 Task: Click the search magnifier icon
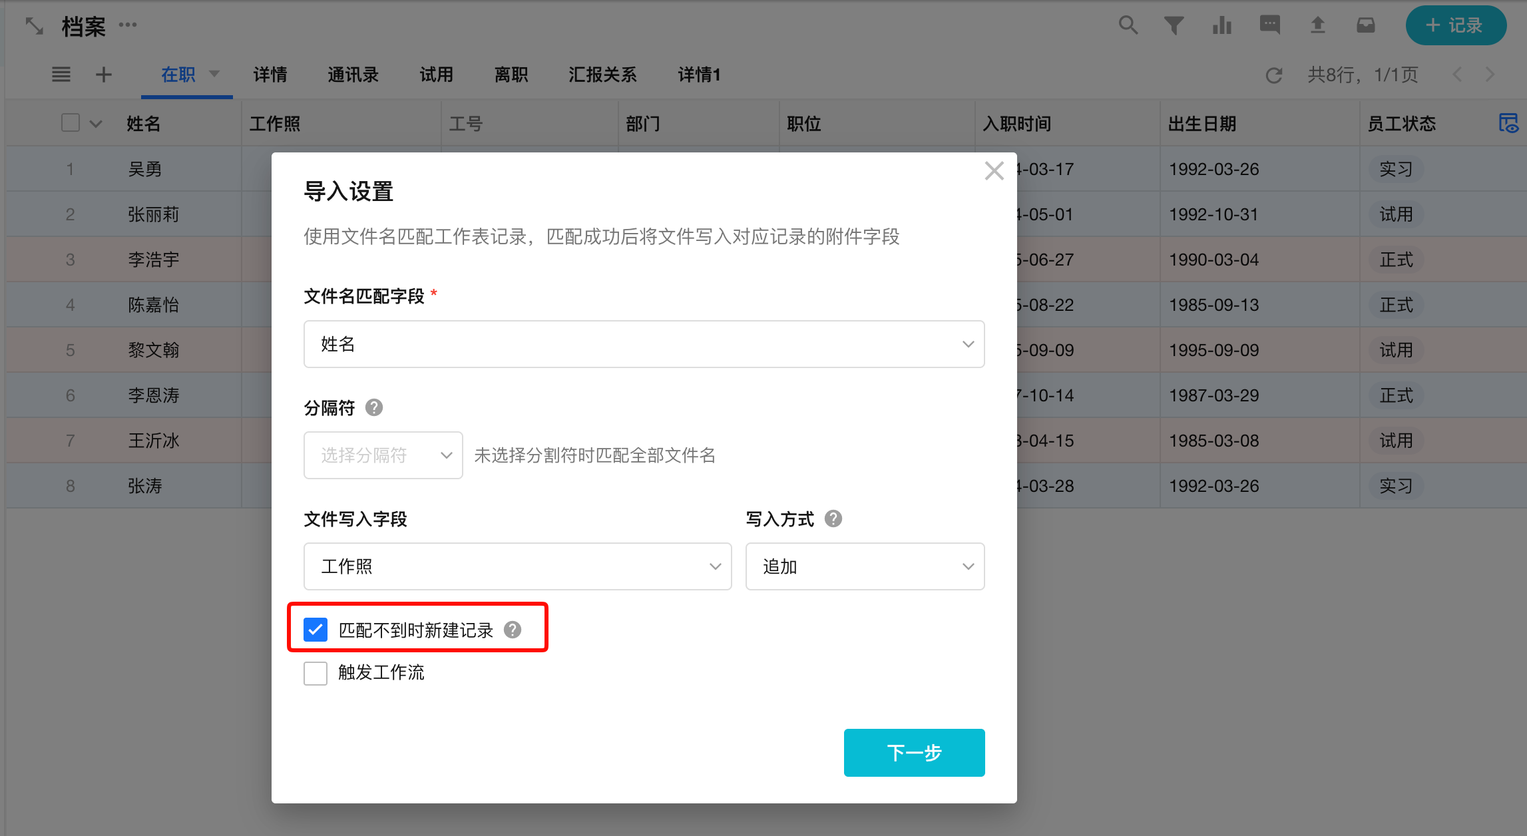coord(1128,25)
